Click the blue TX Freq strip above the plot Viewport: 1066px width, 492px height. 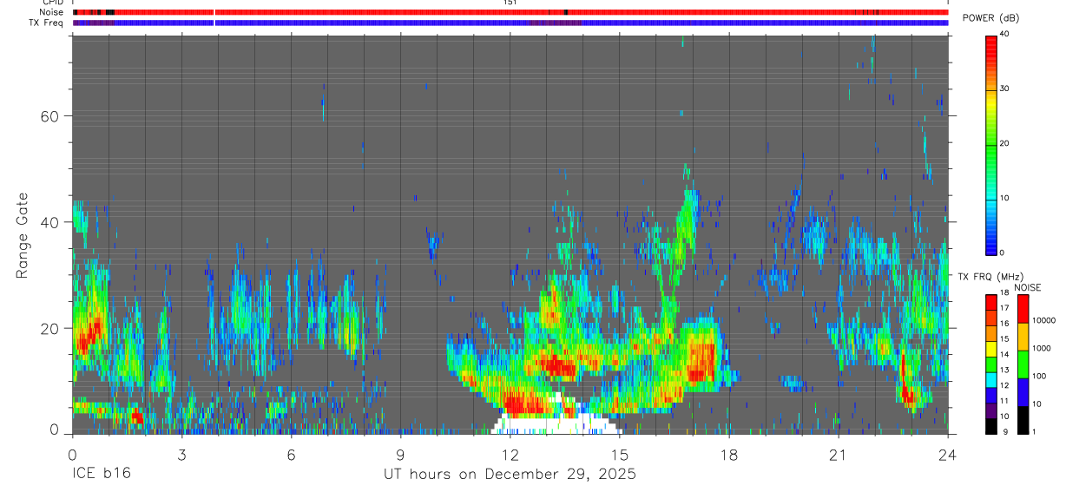[510, 23]
